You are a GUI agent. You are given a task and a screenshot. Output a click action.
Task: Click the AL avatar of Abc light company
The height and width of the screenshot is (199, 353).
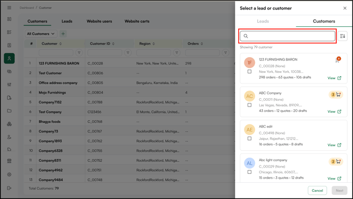click(x=249, y=163)
